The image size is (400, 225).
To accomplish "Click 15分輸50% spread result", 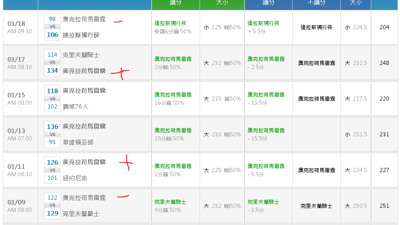I will tap(169, 138).
